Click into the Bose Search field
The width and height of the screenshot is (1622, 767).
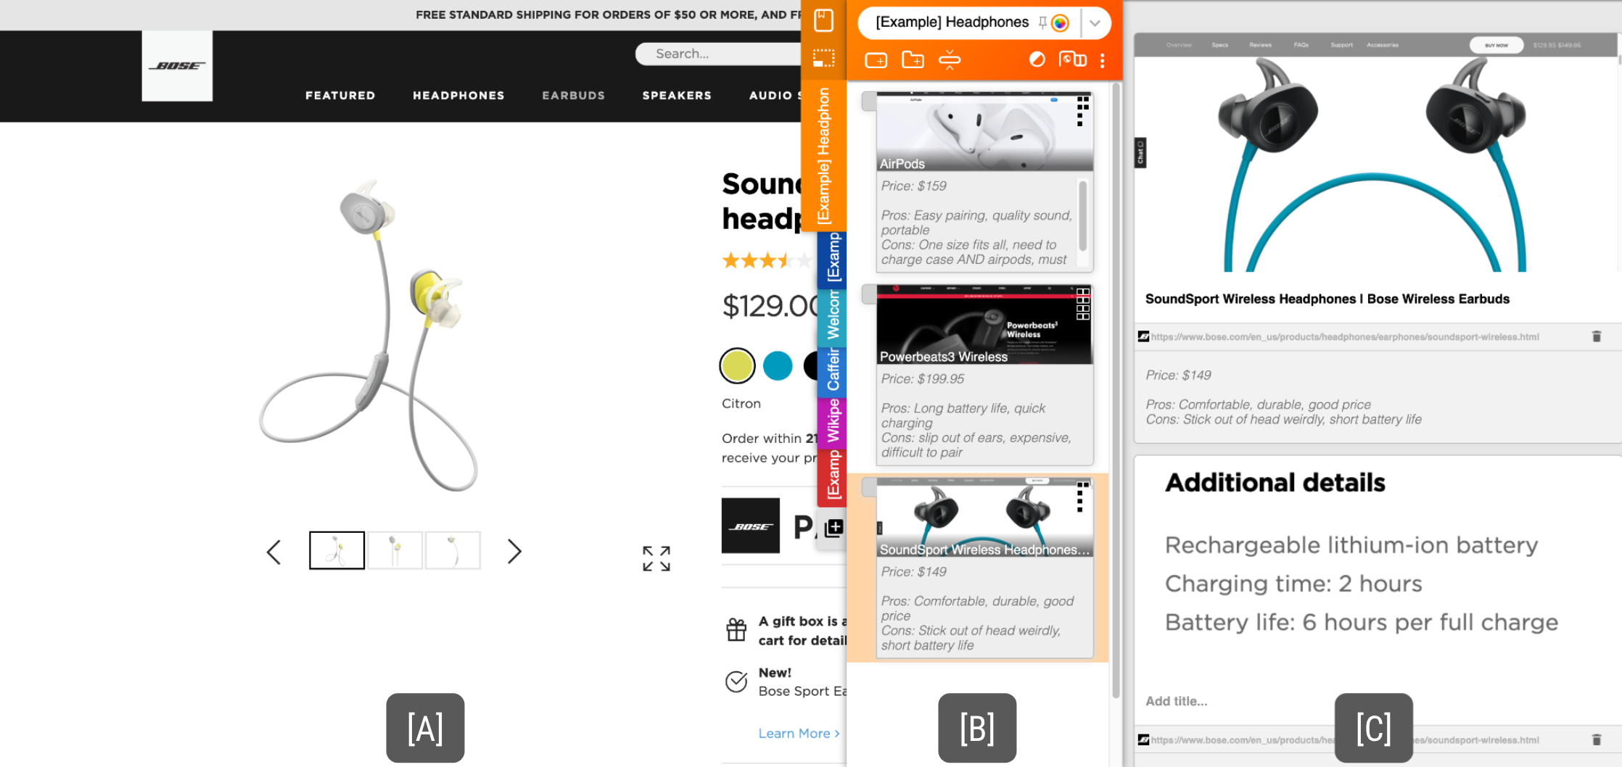[x=718, y=54]
